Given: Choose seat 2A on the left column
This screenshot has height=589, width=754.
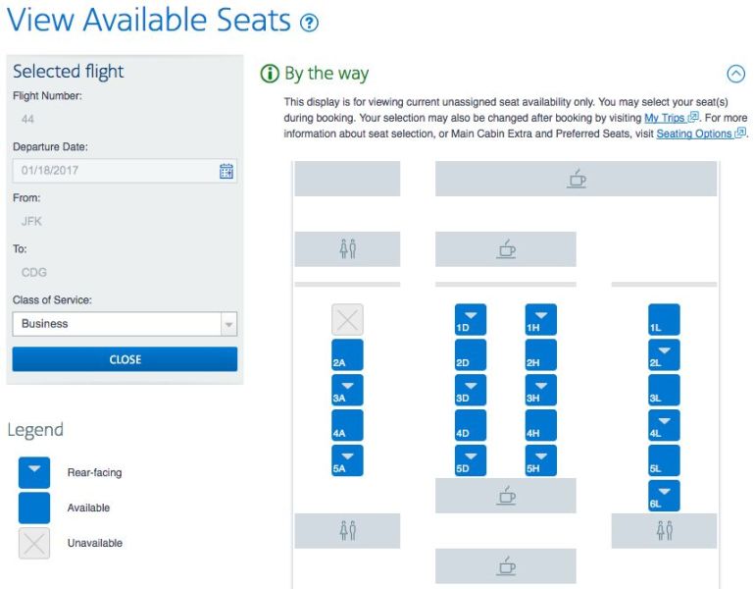Looking at the screenshot, I should pyautogui.click(x=347, y=355).
